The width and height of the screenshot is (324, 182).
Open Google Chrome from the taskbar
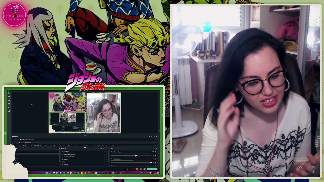(x=68, y=173)
